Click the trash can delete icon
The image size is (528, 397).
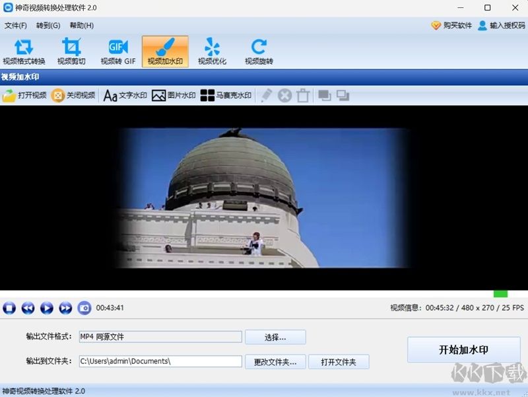click(303, 96)
